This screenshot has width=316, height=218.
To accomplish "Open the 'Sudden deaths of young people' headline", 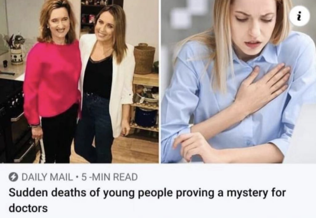I will pos(147,200).
